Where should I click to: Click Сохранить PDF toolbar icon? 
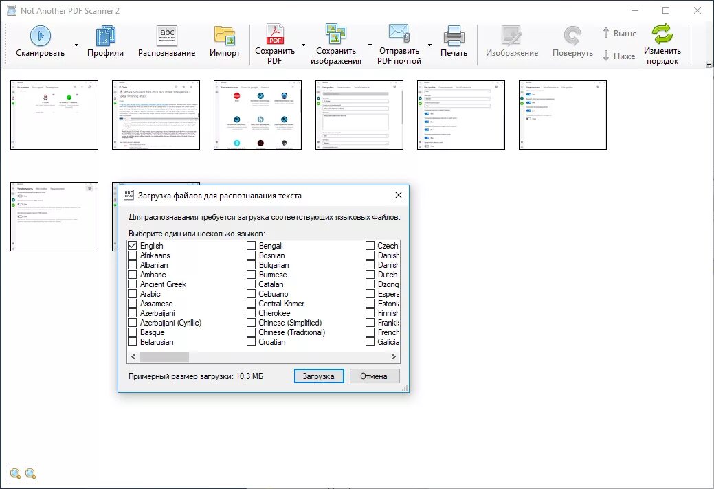click(275, 34)
